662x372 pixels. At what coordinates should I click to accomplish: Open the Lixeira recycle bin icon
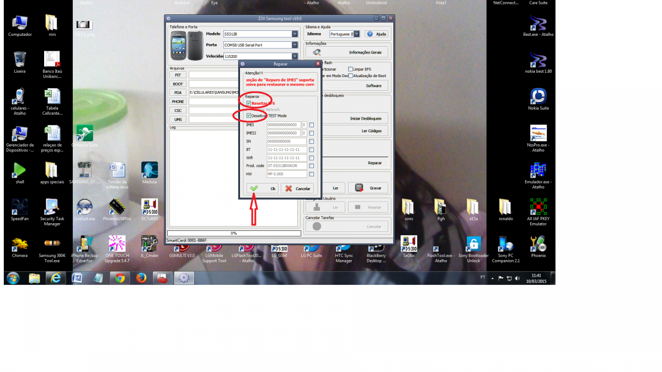(x=20, y=62)
